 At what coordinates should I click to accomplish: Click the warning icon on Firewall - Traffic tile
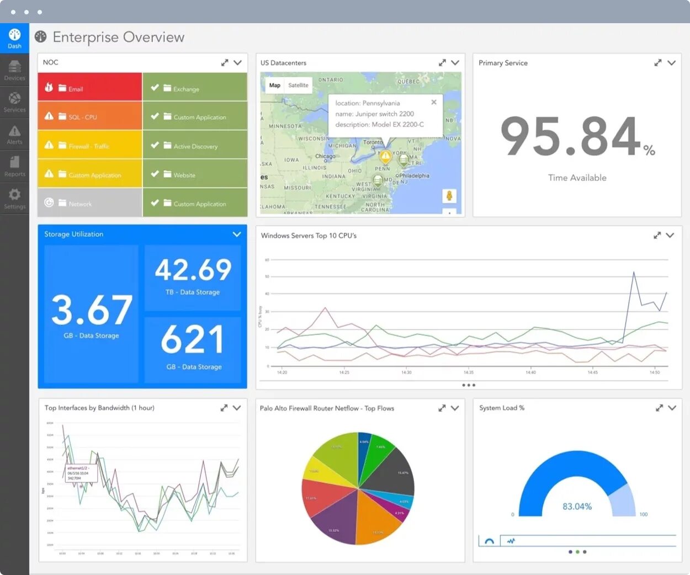coord(49,145)
